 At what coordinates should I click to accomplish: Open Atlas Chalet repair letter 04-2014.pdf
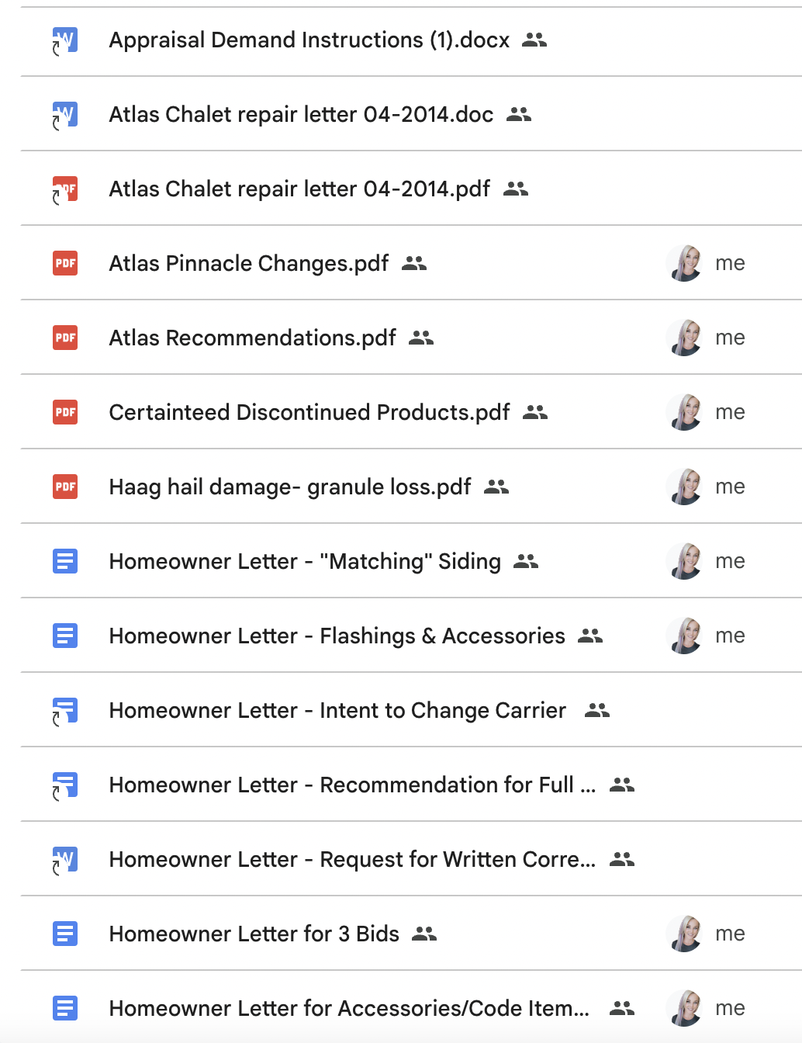tap(299, 189)
